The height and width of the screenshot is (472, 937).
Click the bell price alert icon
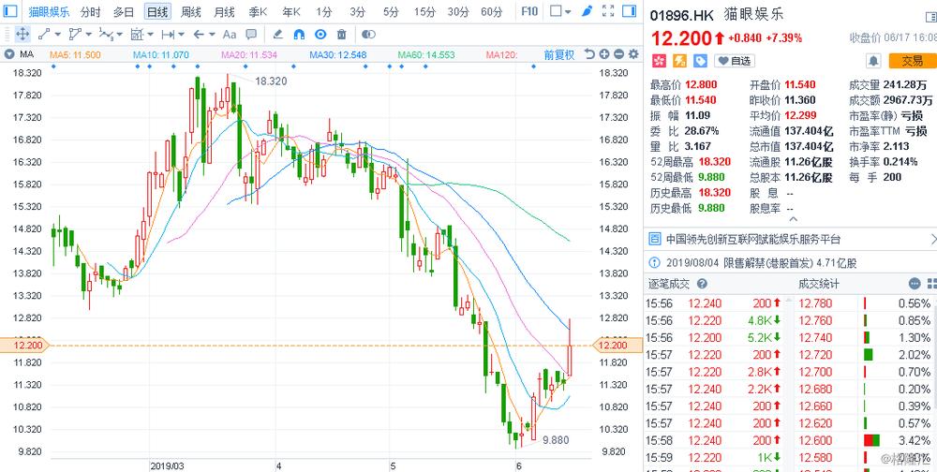pyautogui.click(x=873, y=60)
